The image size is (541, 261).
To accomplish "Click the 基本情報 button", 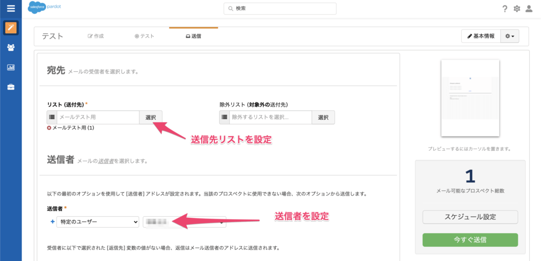I will [x=481, y=36].
